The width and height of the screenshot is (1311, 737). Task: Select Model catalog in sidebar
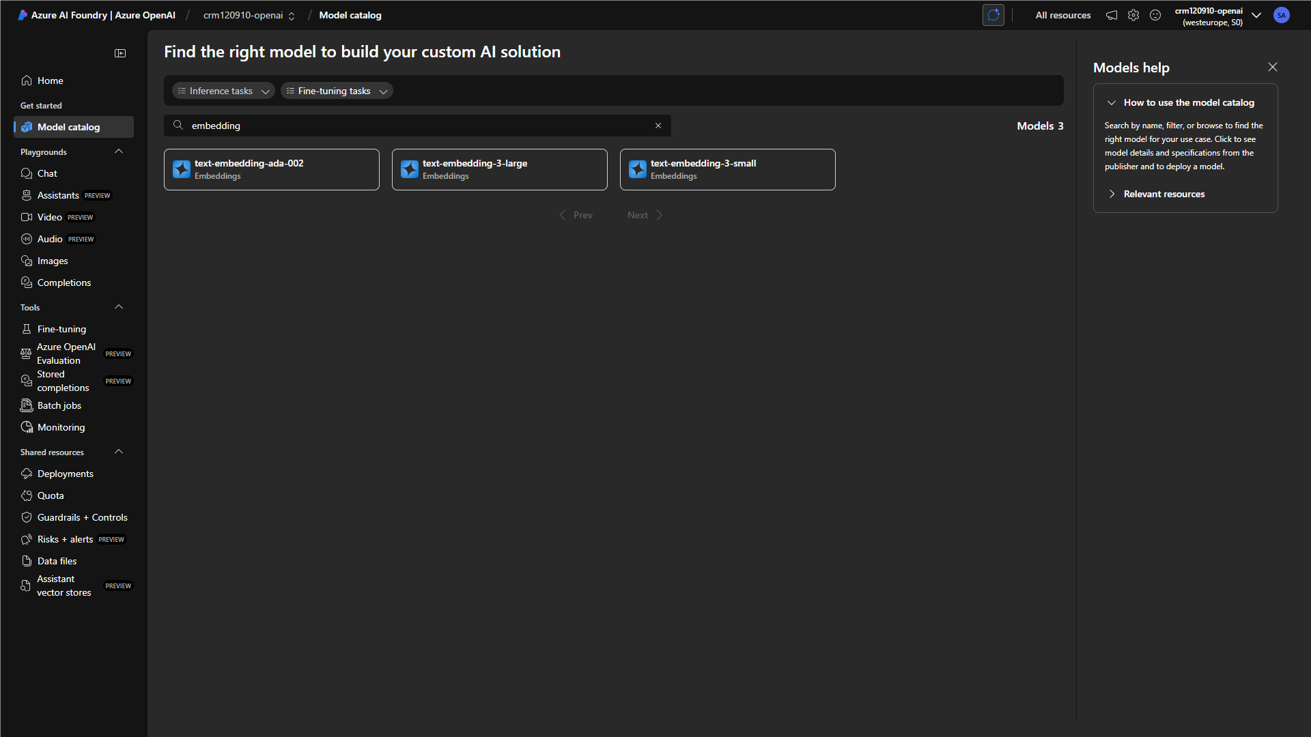coord(74,127)
